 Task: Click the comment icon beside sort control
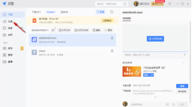tap(53, 30)
